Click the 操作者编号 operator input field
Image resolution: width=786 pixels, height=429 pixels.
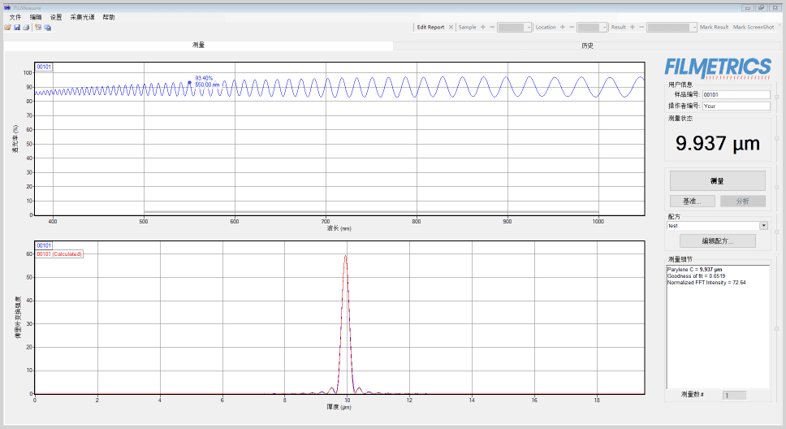pos(736,106)
